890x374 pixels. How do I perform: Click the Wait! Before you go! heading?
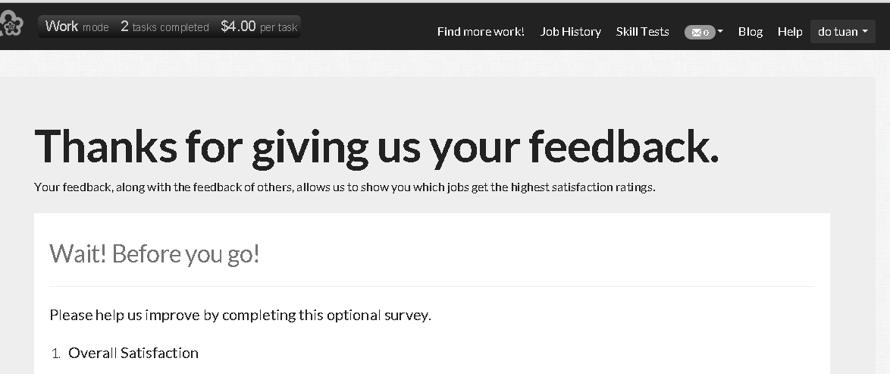[x=155, y=253]
